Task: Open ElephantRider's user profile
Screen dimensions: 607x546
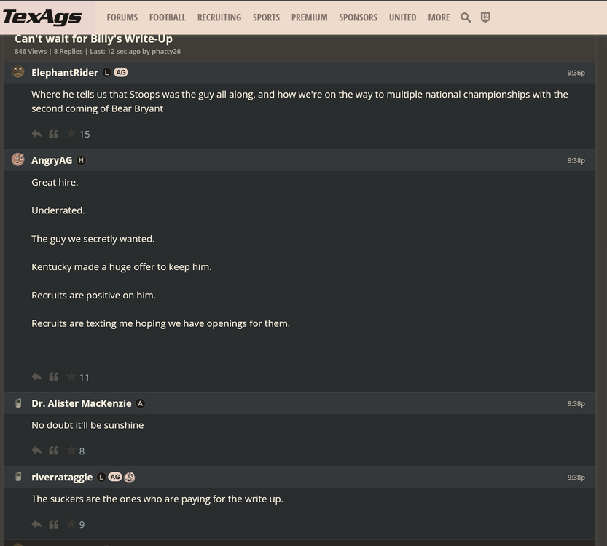Action: (65, 73)
